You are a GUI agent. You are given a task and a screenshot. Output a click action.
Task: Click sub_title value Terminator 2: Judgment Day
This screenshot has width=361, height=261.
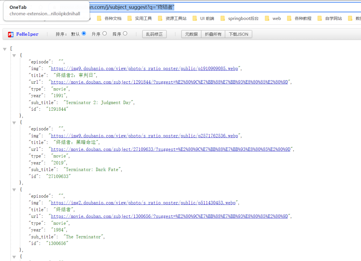pos(98,103)
